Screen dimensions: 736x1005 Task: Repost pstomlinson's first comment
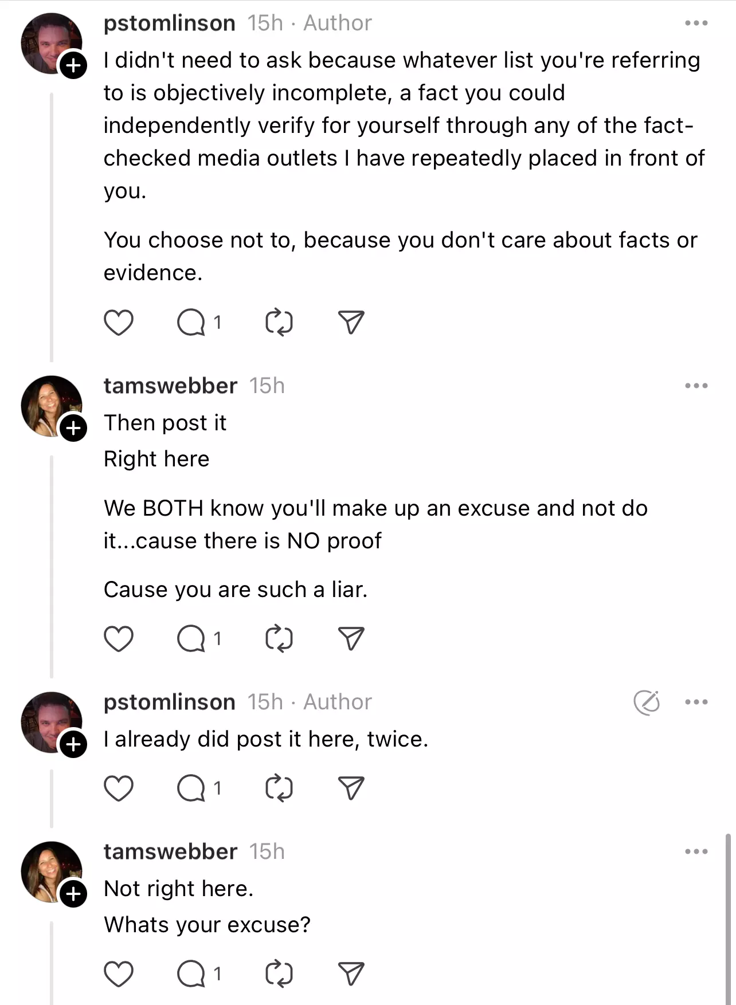coord(279,322)
